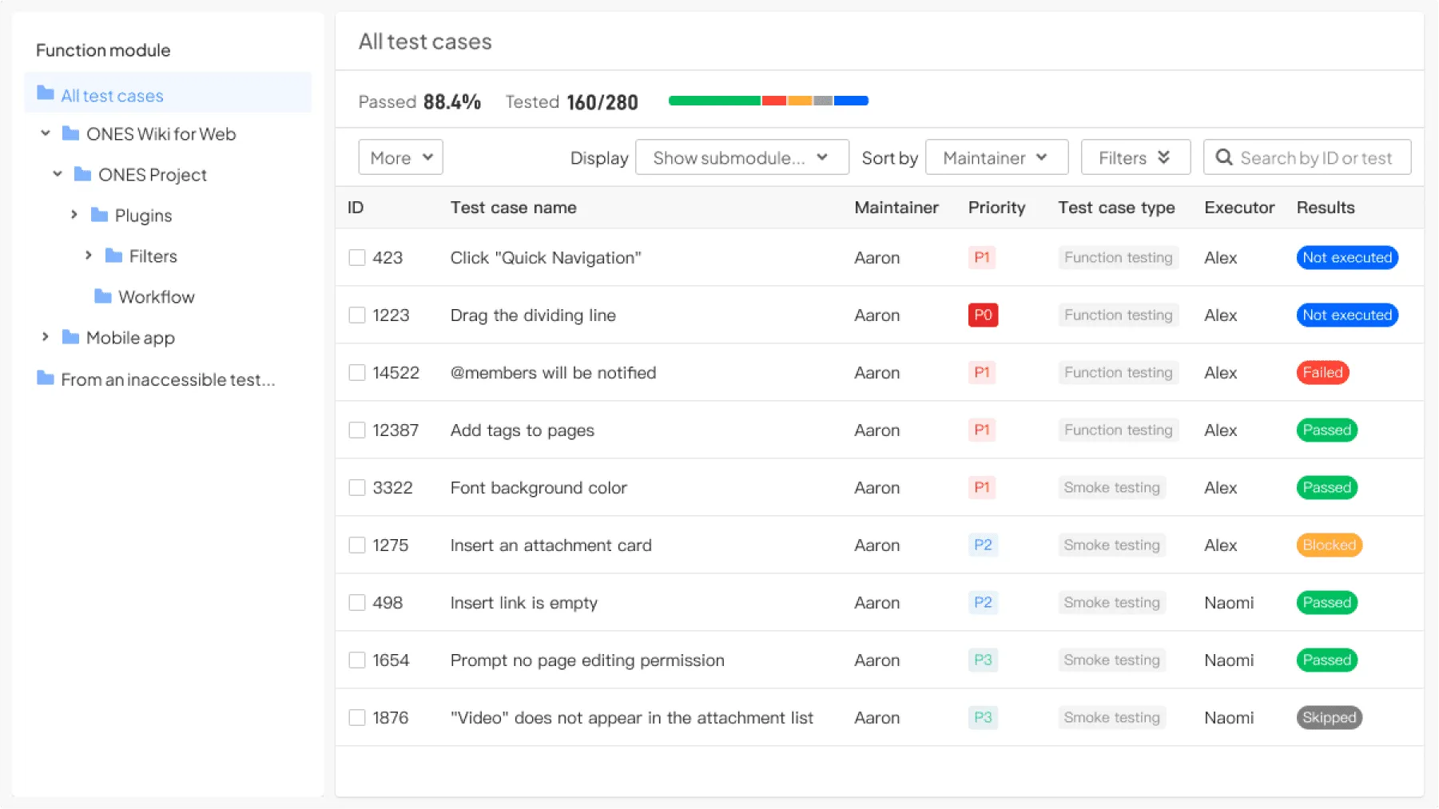Click the P0 priority badge

coord(982,315)
